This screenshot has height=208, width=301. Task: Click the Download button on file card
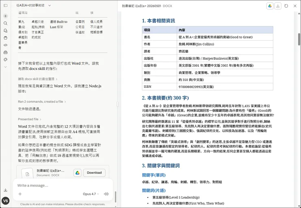[94, 173]
